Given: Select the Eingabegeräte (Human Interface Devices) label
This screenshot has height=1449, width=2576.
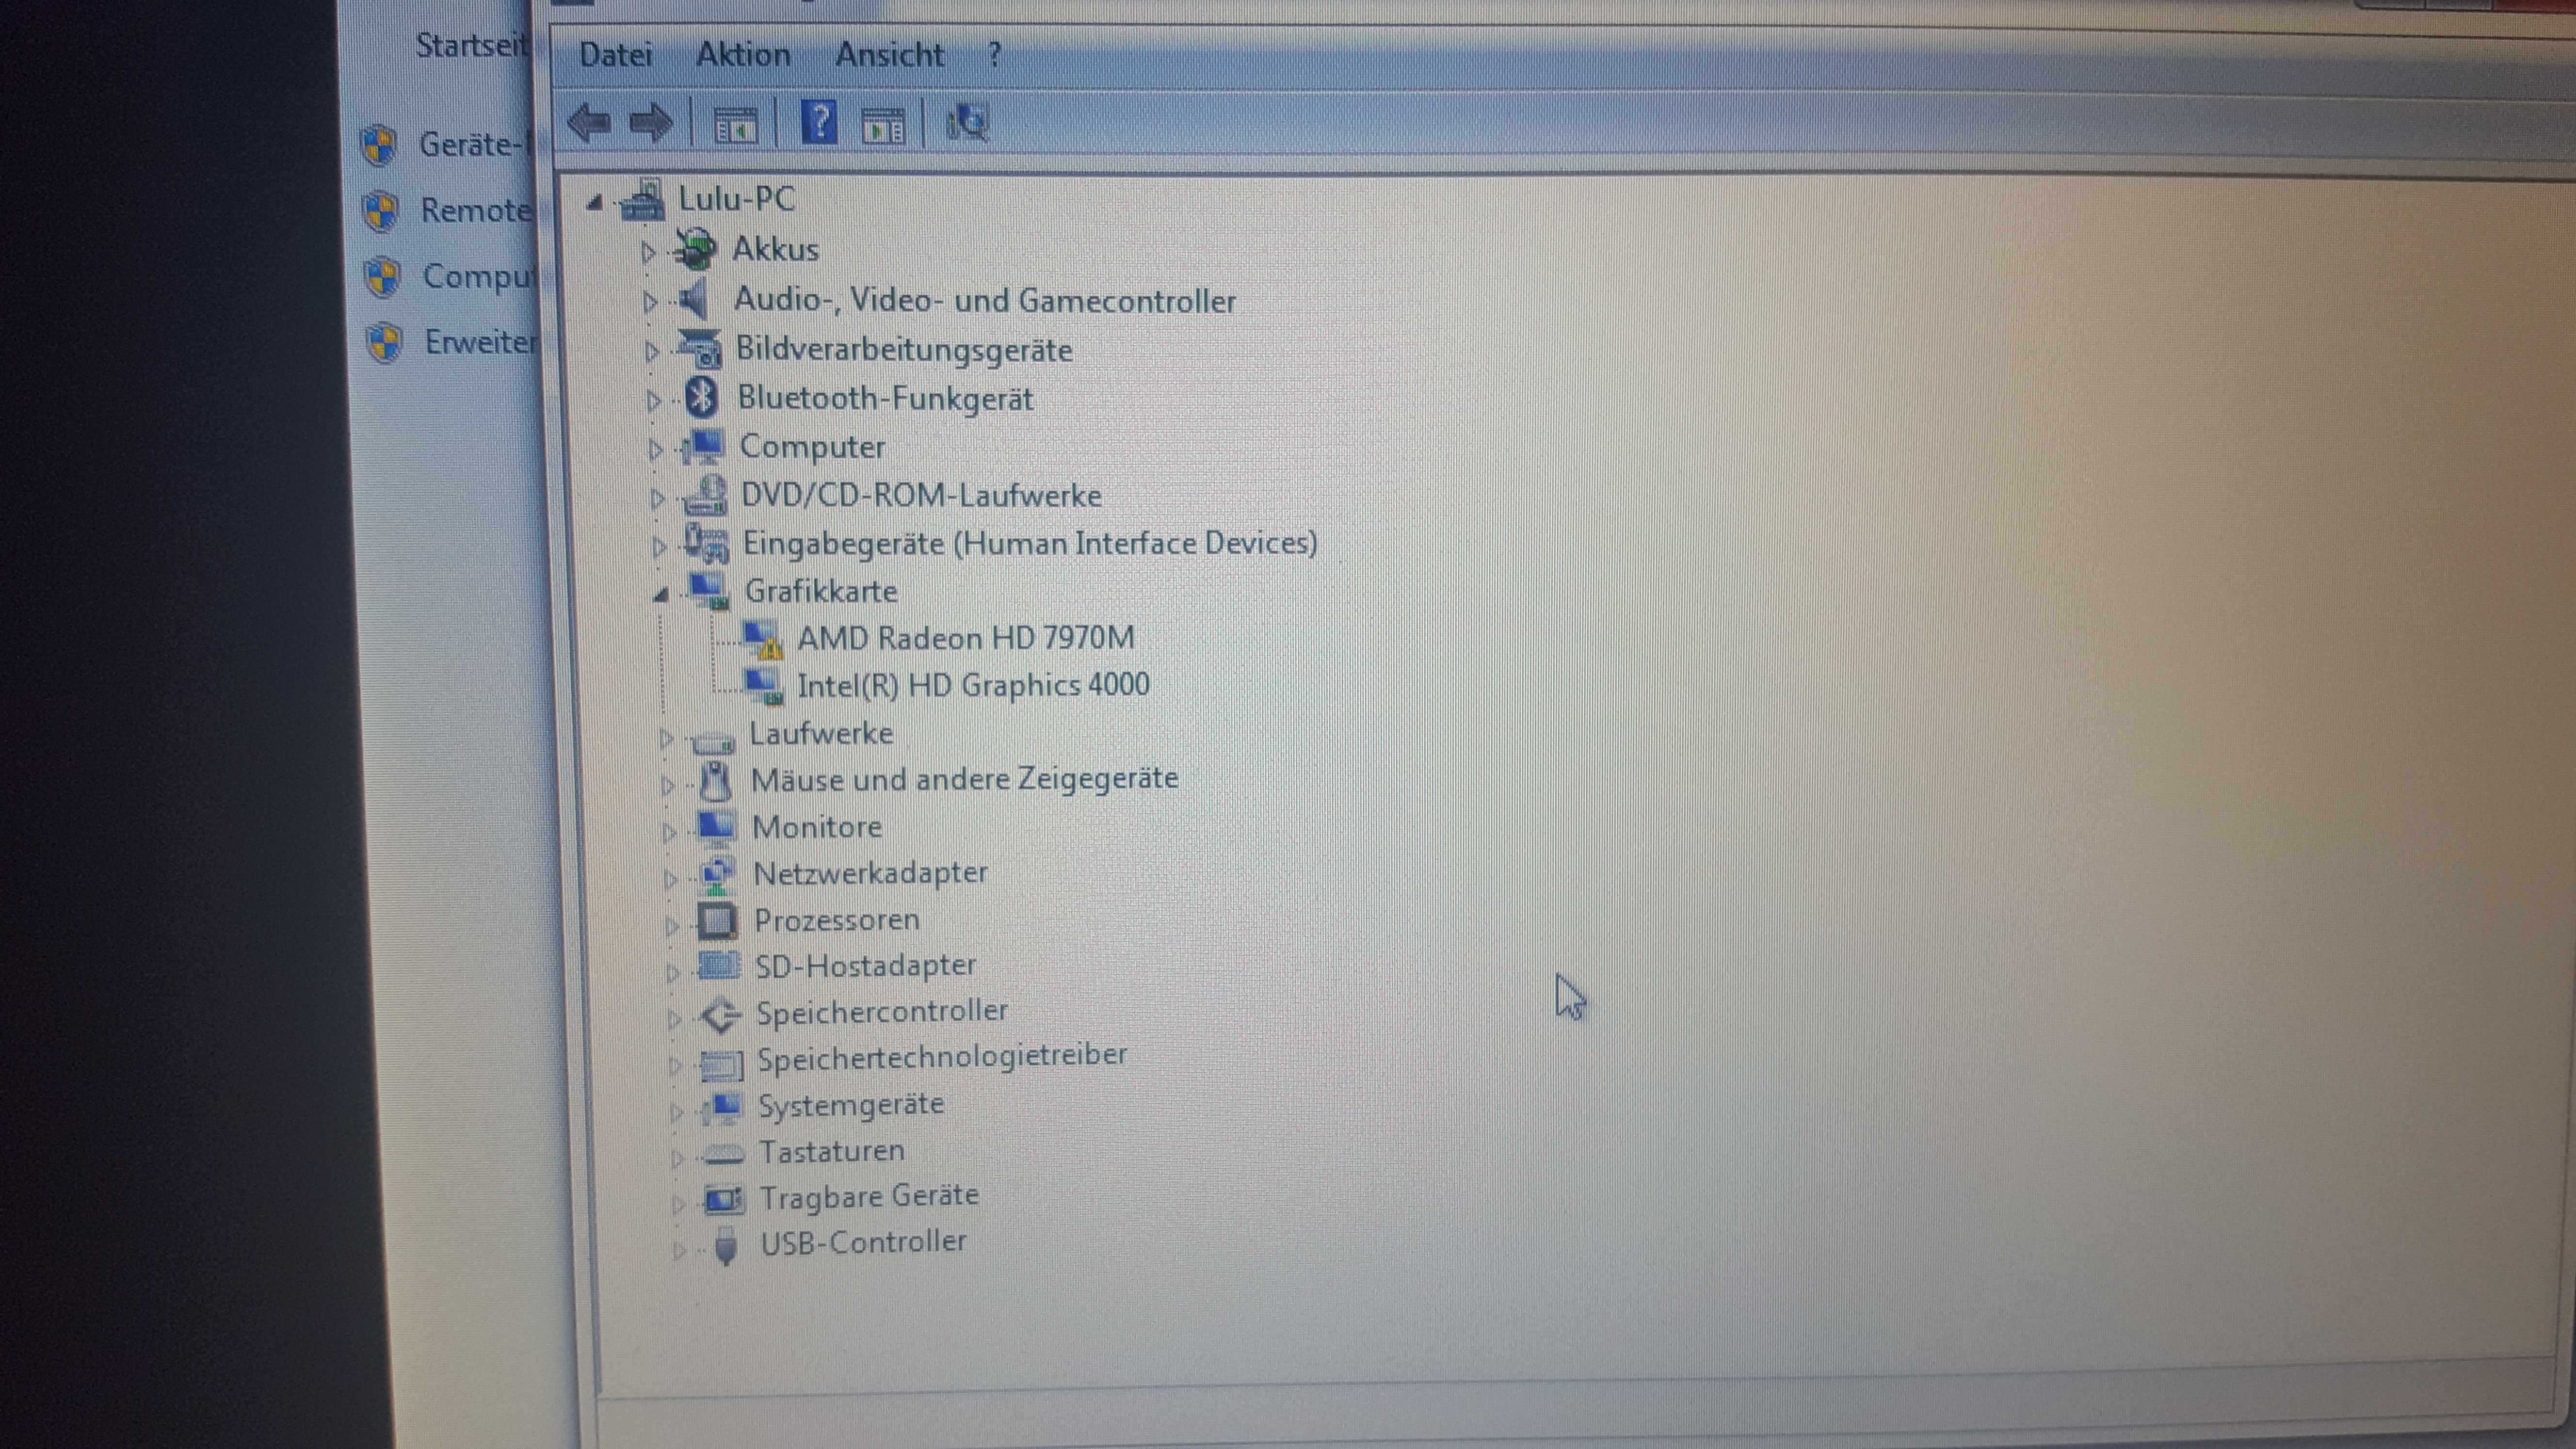Looking at the screenshot, I should (x=1030, y=543).
